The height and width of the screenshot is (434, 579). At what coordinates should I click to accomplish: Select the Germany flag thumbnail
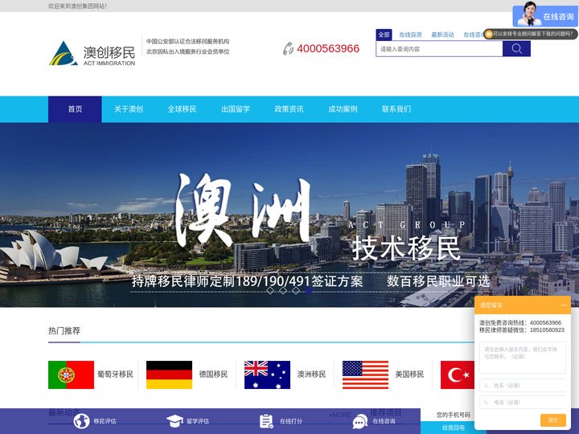[x=169, y=375]
